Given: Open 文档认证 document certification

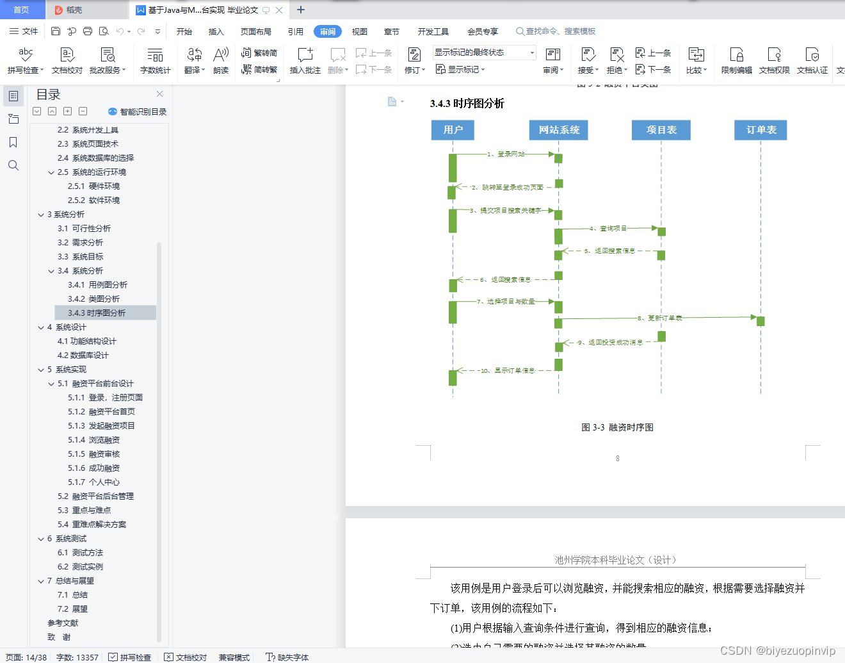Looking at the screenshot, I should pyautogui.click(x=812, y=61).
